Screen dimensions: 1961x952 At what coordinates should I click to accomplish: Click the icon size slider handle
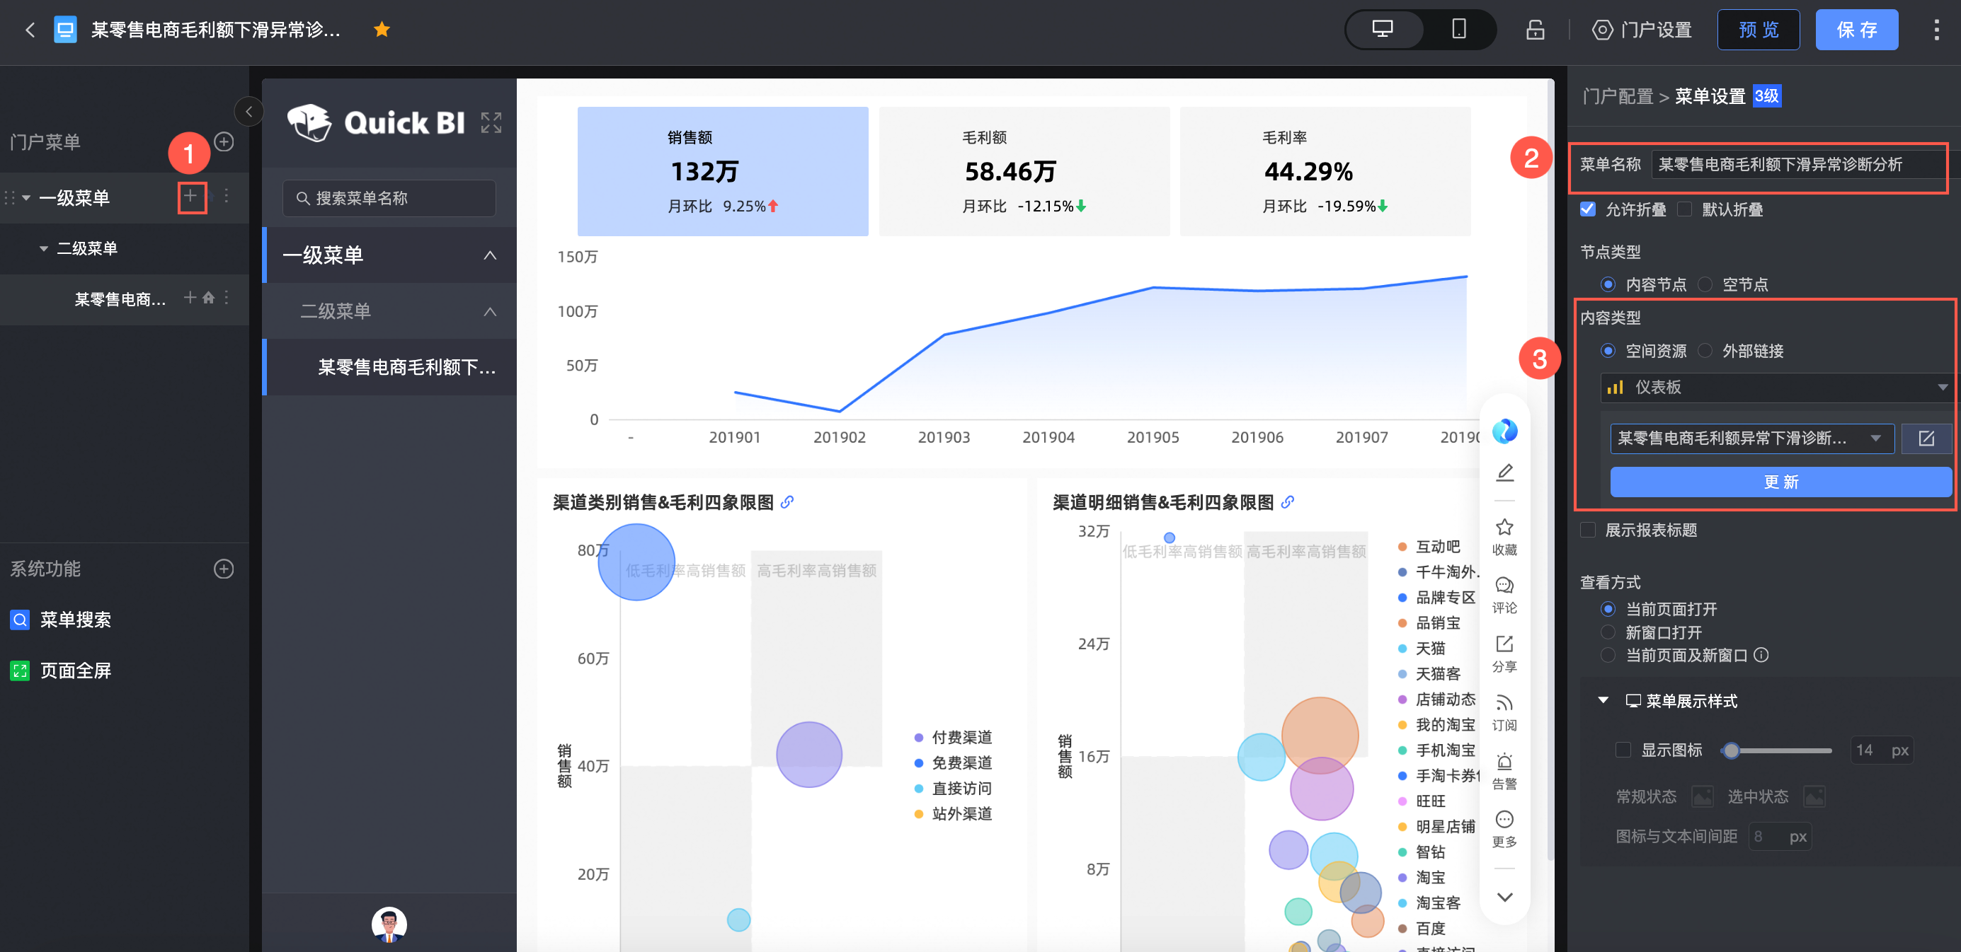coord(1731,750)
